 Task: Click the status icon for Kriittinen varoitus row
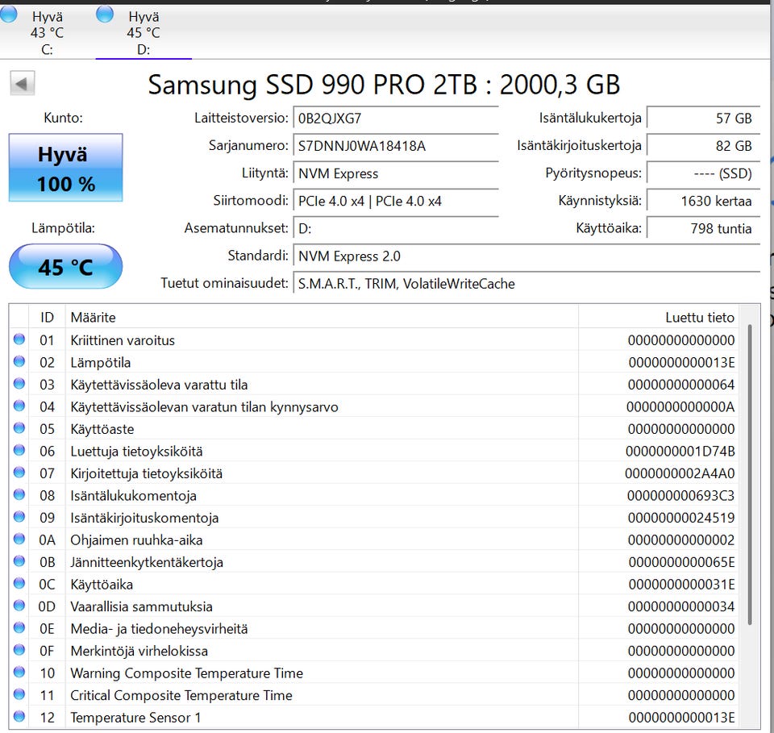[19, 340]
